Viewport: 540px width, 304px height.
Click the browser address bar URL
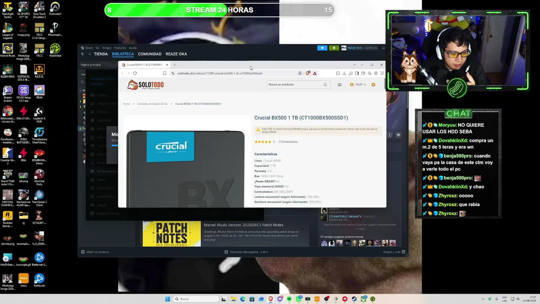pyautogui.click(x=220, y=73)
